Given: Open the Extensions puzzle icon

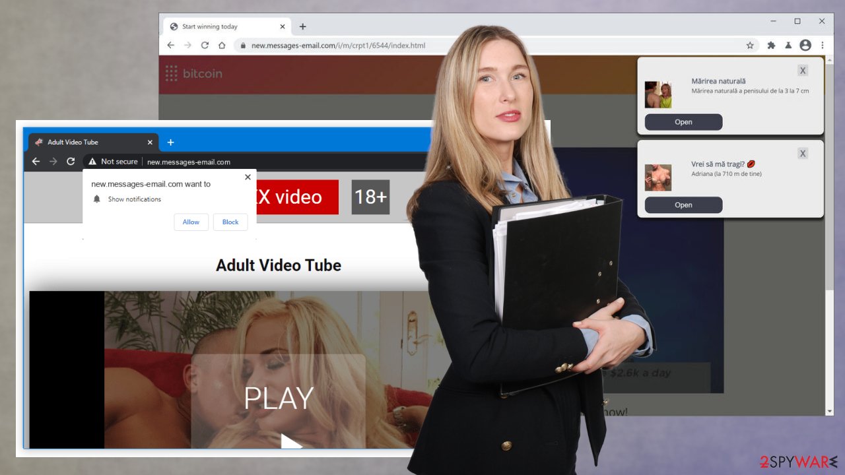Looking at the screenshot, I should [771, 46].
